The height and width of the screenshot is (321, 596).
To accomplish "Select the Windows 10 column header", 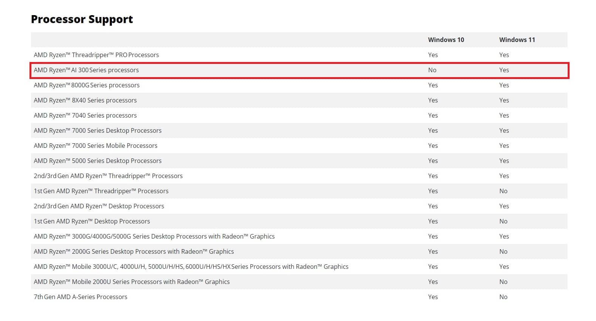I will (446, 40).
